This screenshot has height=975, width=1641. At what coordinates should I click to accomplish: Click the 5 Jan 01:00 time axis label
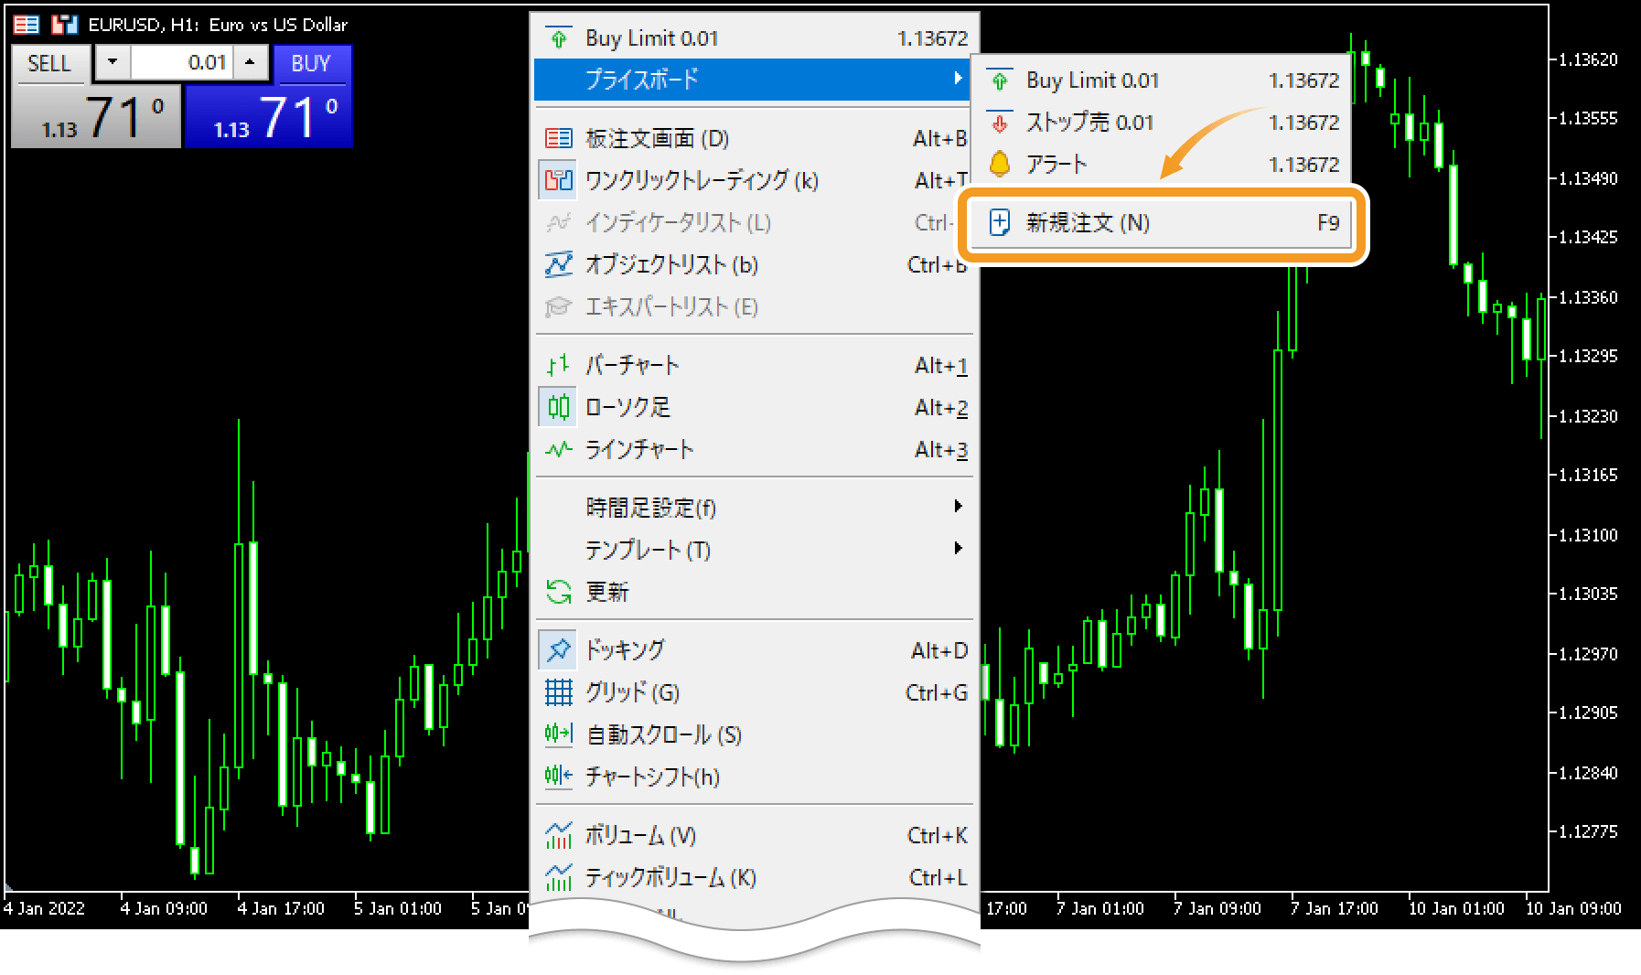pyautogui.click(x=398, y=908)
